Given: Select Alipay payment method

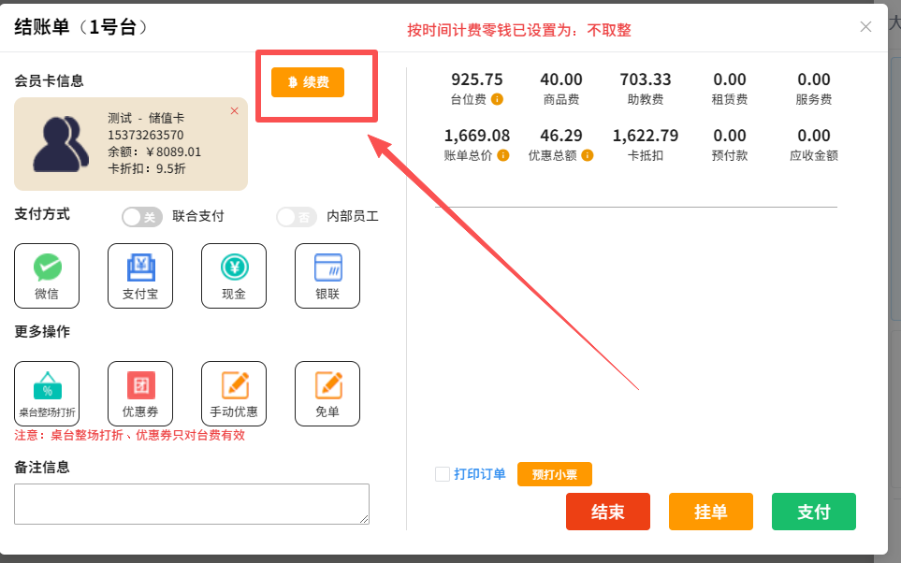Looking at the screenshot, I should pyautogui.click(x=139, y=275).
